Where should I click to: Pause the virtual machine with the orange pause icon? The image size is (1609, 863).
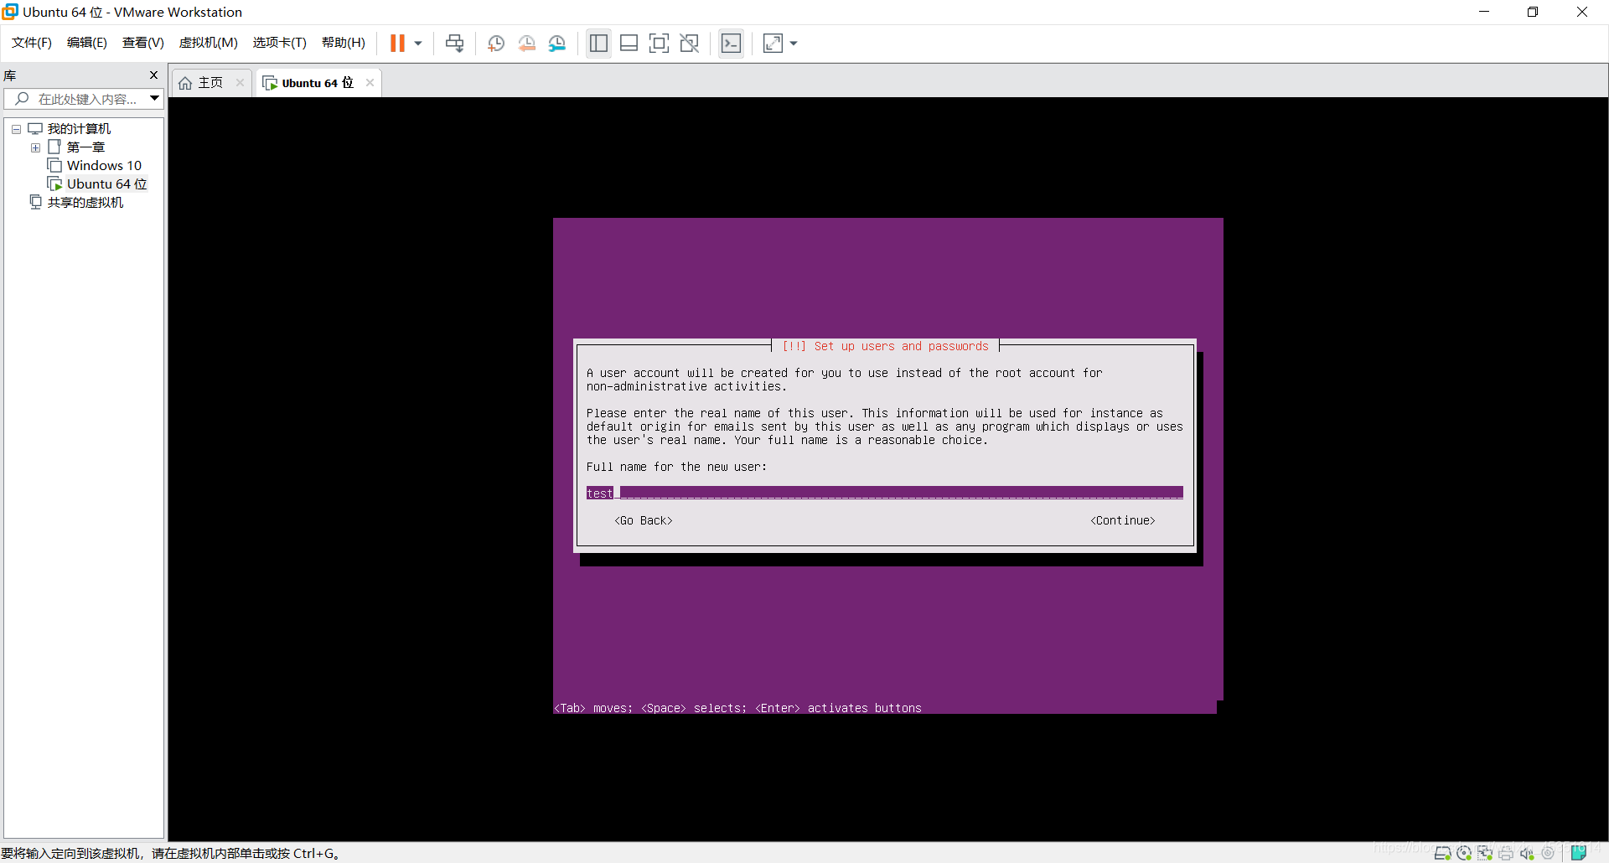pyautogui.click(x=397, y=44)
